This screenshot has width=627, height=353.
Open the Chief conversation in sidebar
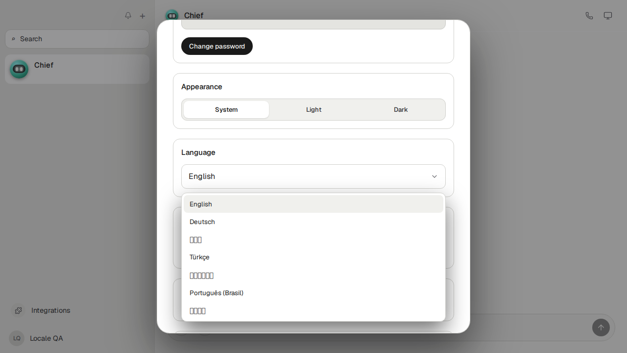tap(77, 69)
